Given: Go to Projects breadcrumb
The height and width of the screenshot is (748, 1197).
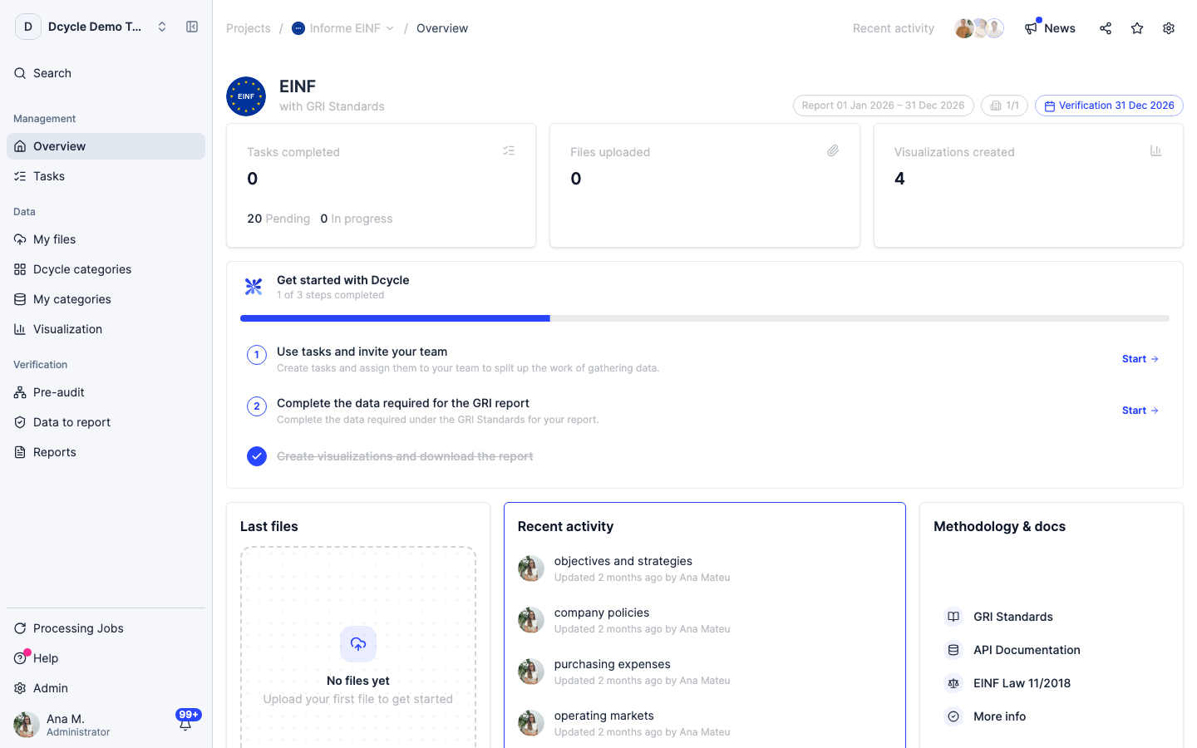Looking at the screenshot, I should [x=249, y=28].
